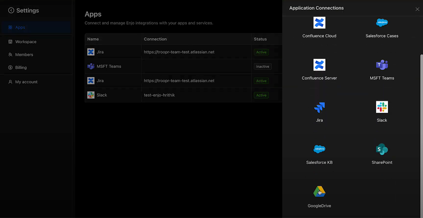Click the Inactive status badge for MSFT Teams
The image size is (423, 218).
click(x=263, y=66)
